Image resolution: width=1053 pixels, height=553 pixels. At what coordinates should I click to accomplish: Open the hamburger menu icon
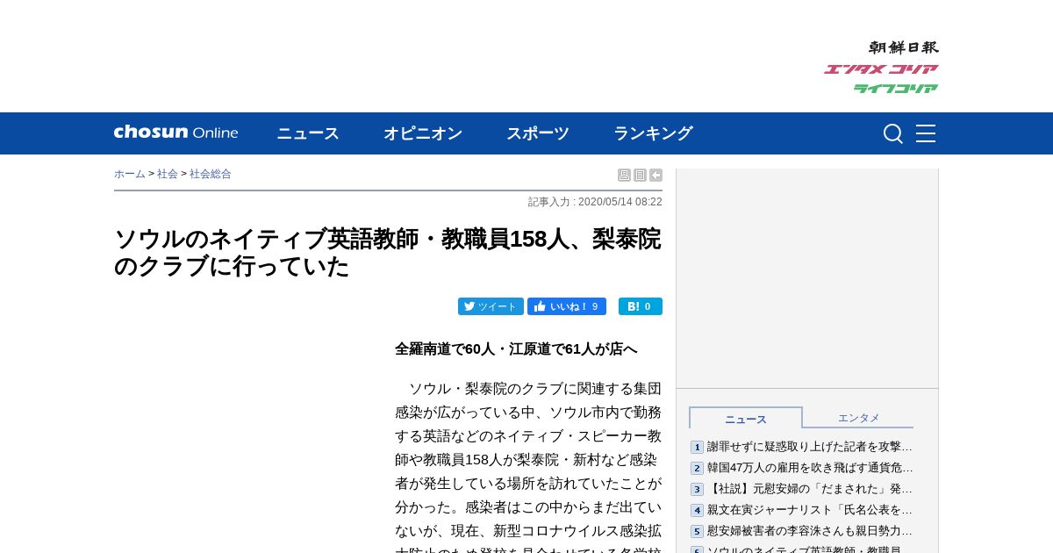tap(926, 133)
